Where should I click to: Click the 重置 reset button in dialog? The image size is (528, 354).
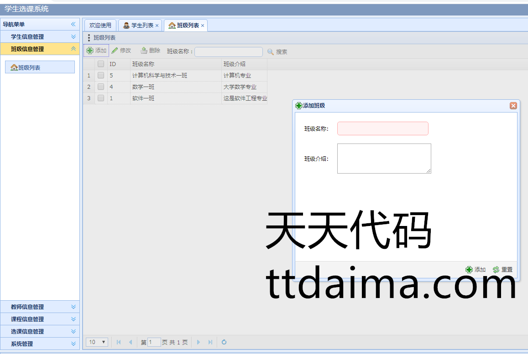point(502,270)
